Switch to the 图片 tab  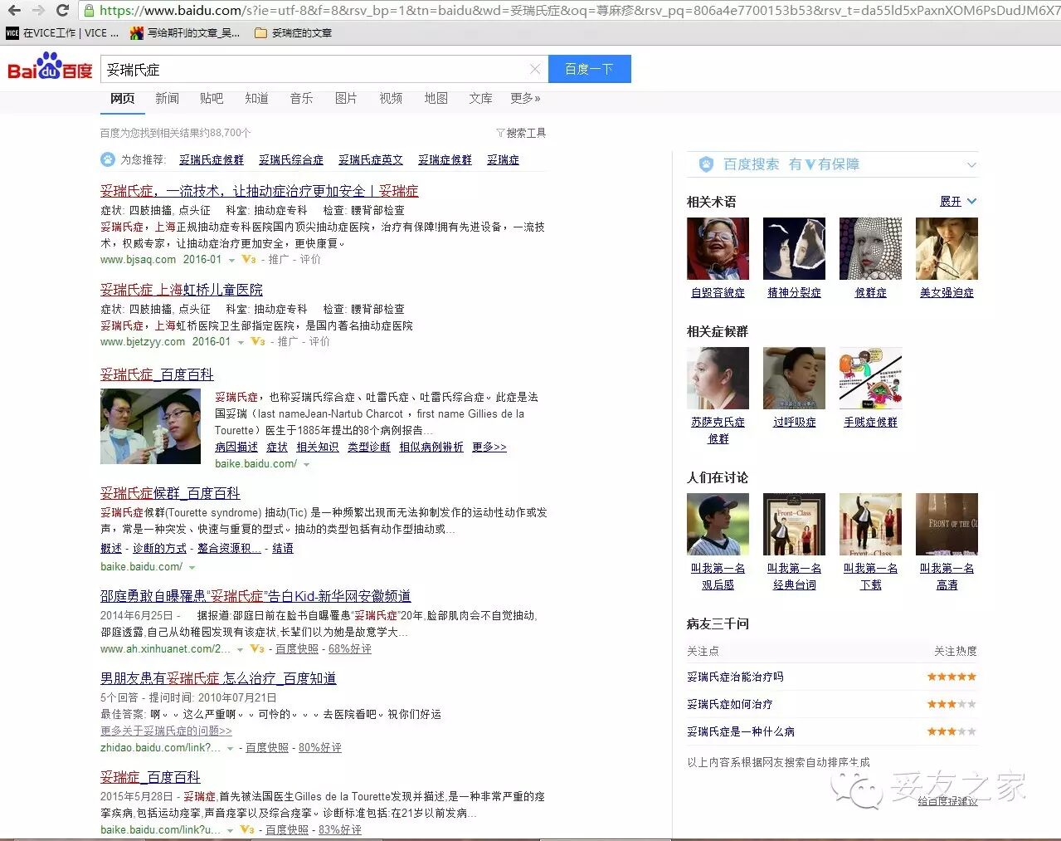pos(346,98)
